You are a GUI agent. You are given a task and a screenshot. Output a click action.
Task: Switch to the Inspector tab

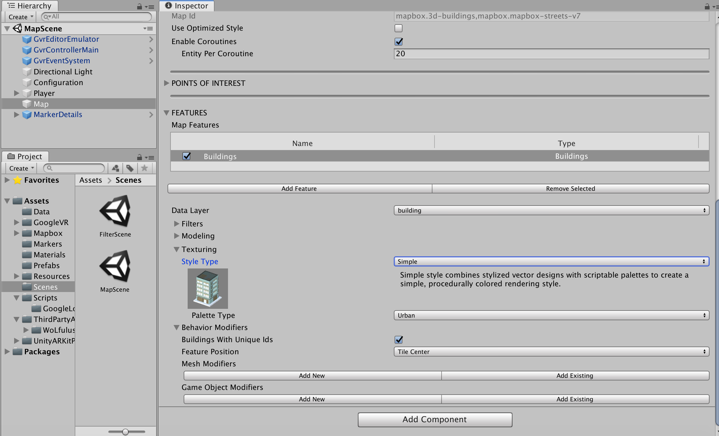(187, 6)
